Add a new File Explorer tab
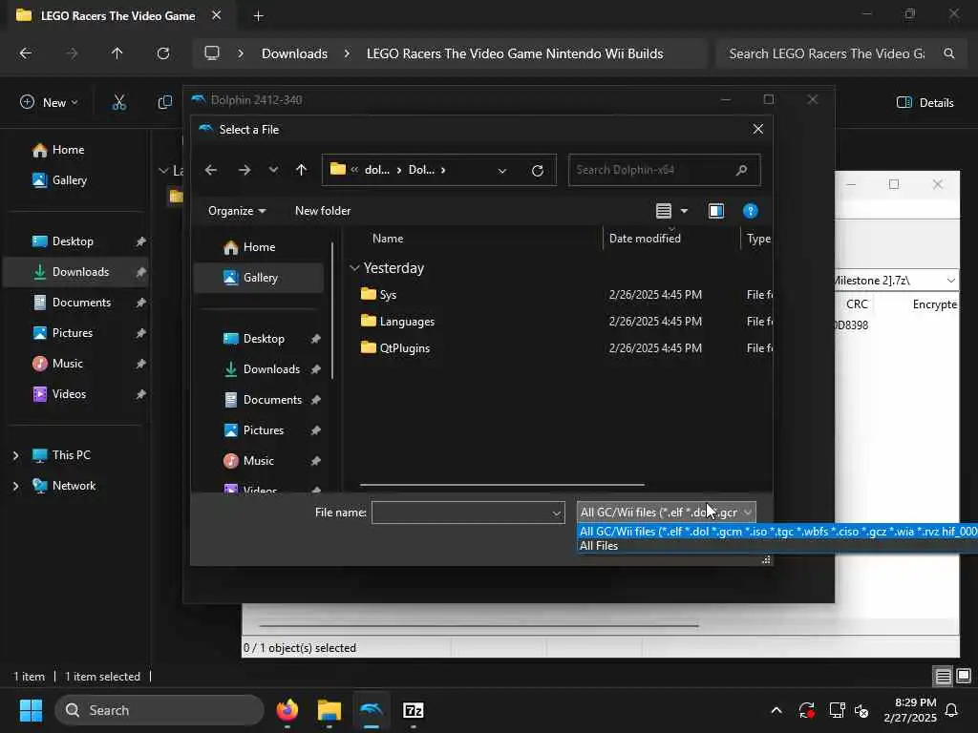Image resolution: width=978 pixels, height=733 pixels. [258, 16]
